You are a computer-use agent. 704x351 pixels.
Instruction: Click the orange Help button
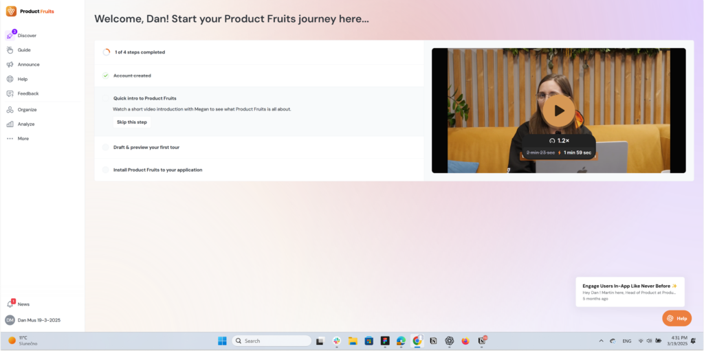(x=676, y=319)
